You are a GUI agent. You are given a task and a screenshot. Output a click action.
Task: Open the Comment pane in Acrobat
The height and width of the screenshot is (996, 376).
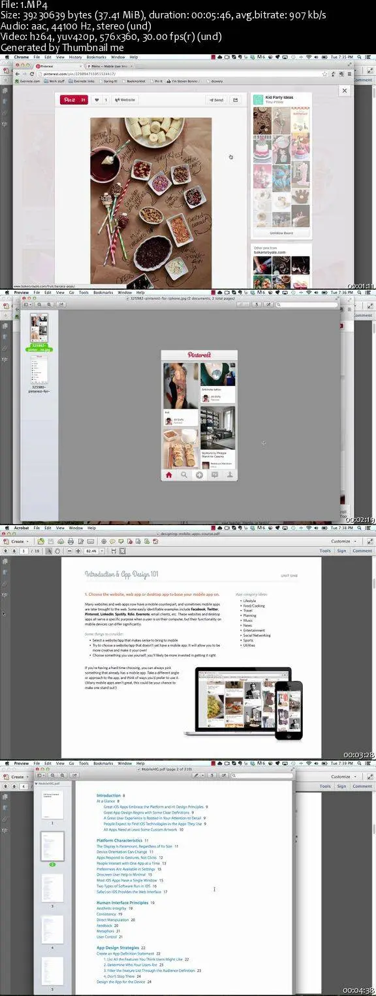pos(362,551)
